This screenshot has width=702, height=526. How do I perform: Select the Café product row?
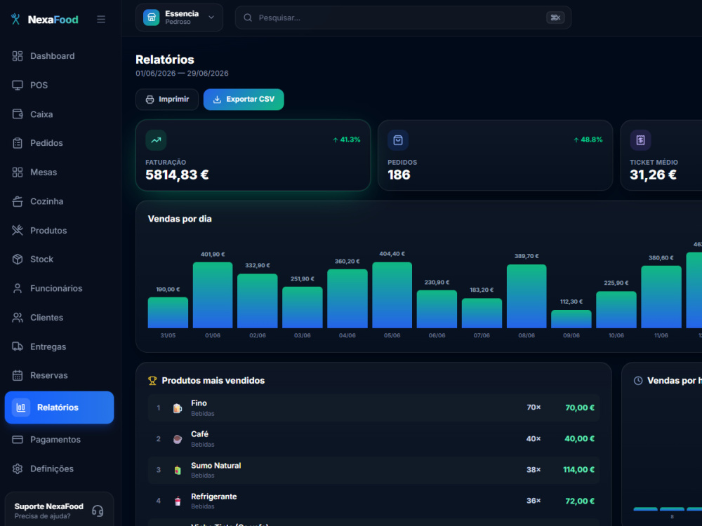[x=374, y=439]
